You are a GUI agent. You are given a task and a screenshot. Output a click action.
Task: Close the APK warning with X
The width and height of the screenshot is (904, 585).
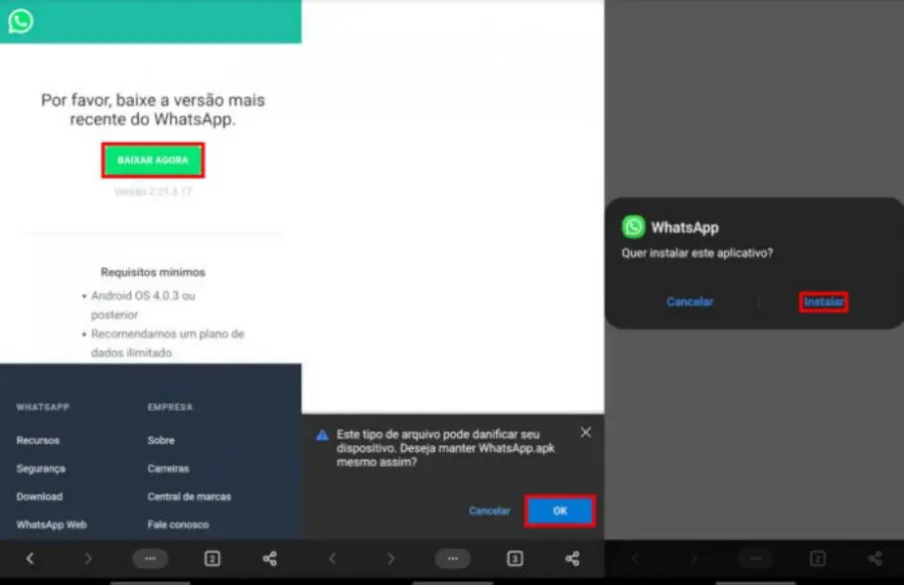586,432
